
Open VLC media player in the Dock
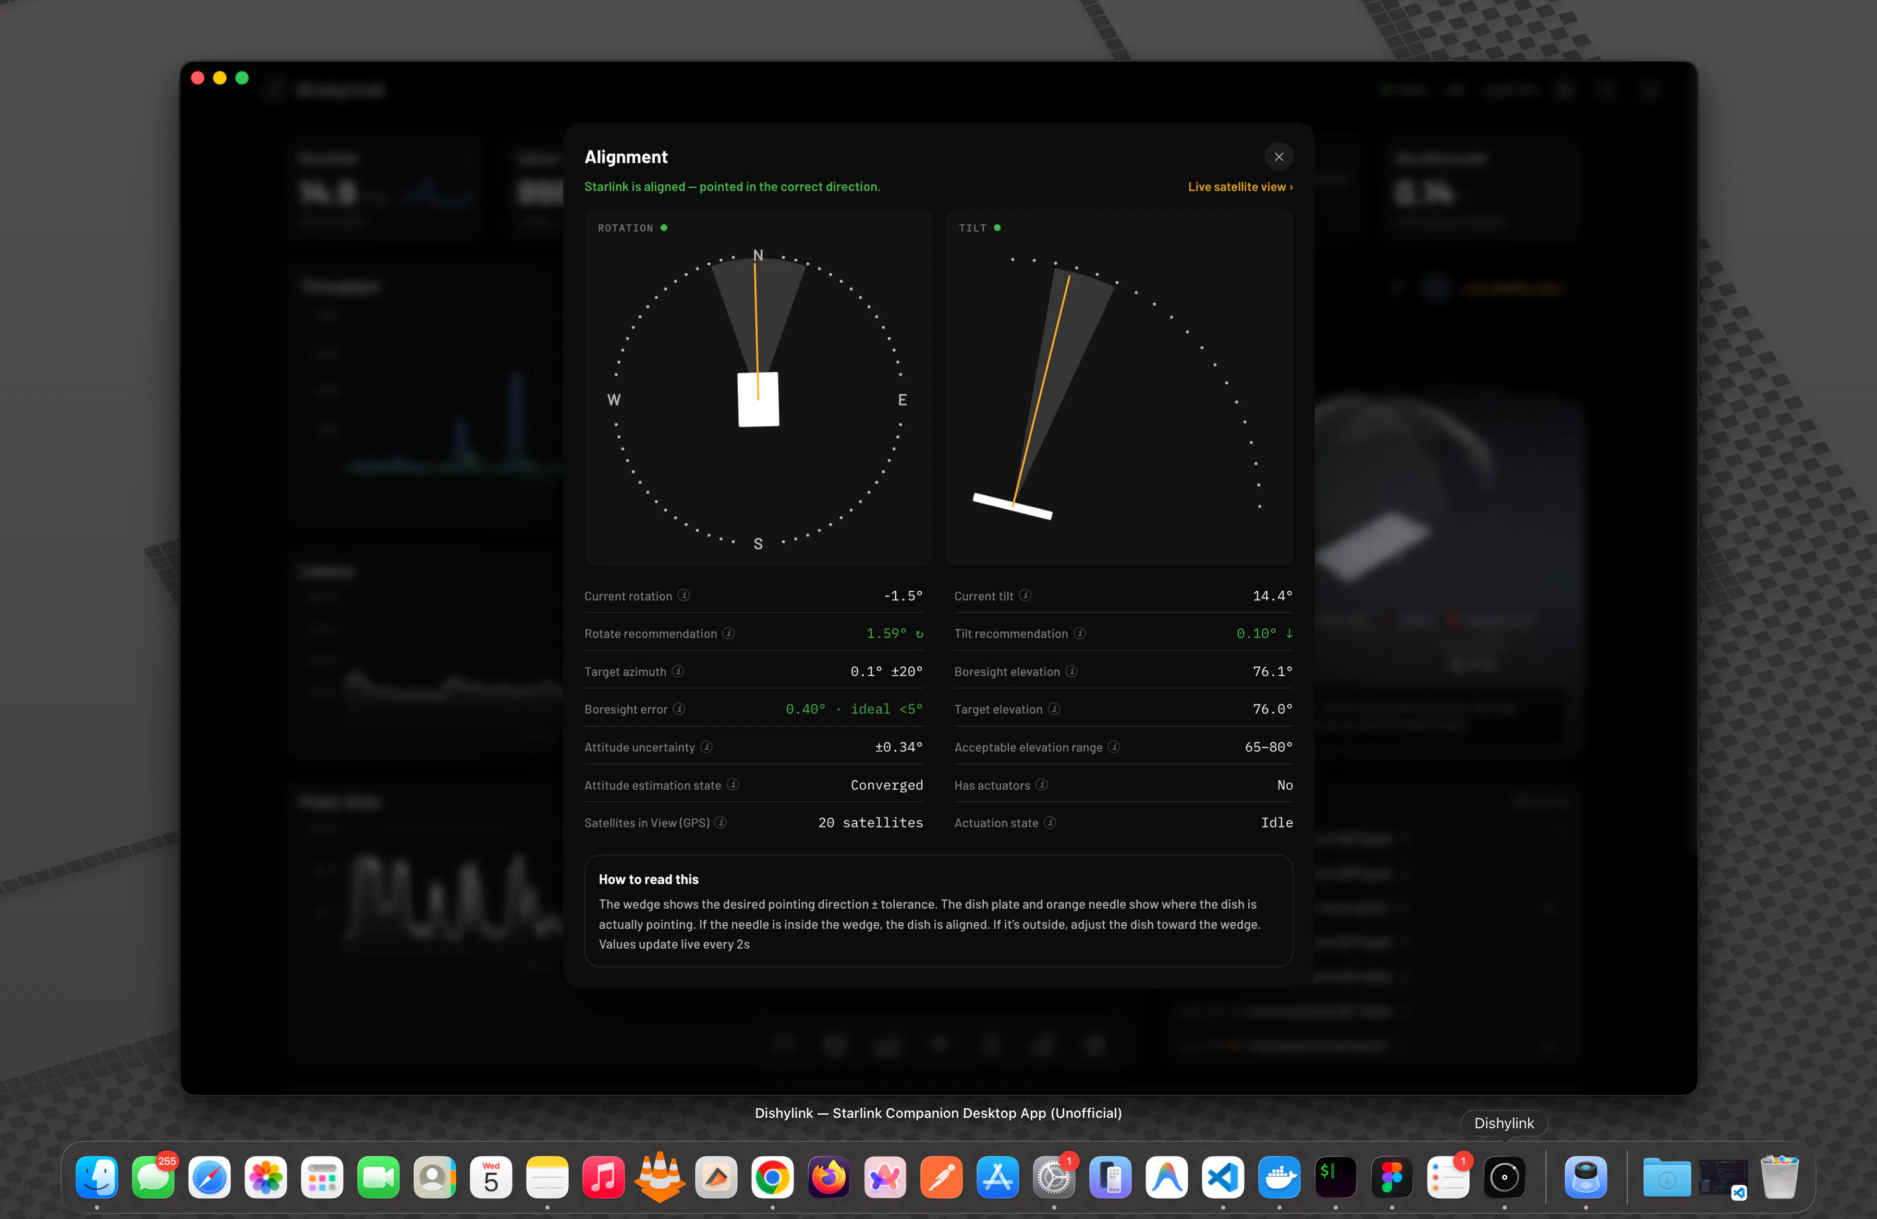pyautogui.click(x=660, y=1177)
